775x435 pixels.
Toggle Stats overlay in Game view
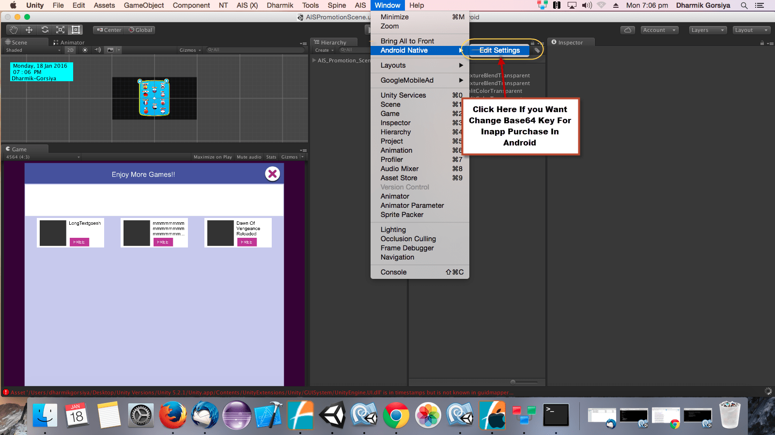click(x=271, y=157)
